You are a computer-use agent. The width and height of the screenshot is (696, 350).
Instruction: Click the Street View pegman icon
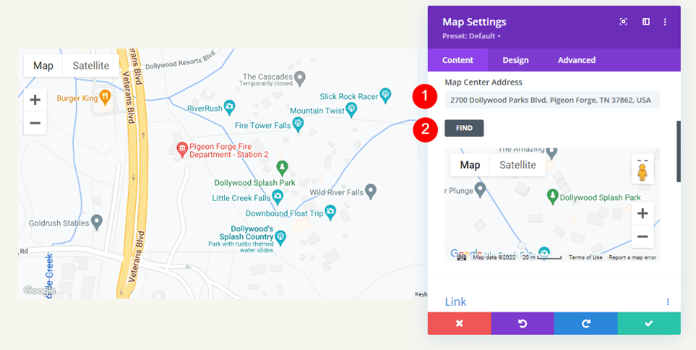[642, 172]
